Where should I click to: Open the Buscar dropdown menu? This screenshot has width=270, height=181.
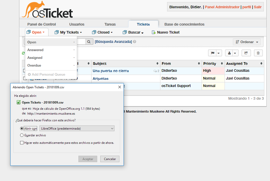click(133, 32)
